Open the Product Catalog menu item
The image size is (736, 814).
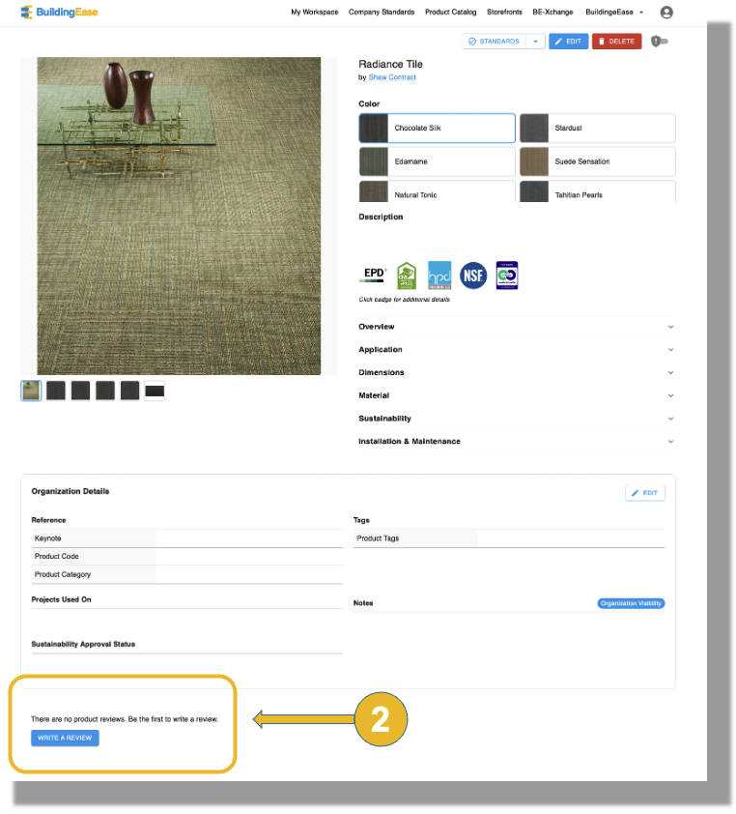click(x=451, y=13)
